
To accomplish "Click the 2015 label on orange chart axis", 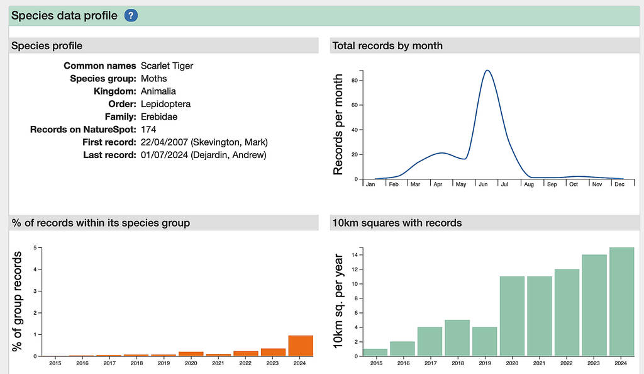I will point(56,363).
